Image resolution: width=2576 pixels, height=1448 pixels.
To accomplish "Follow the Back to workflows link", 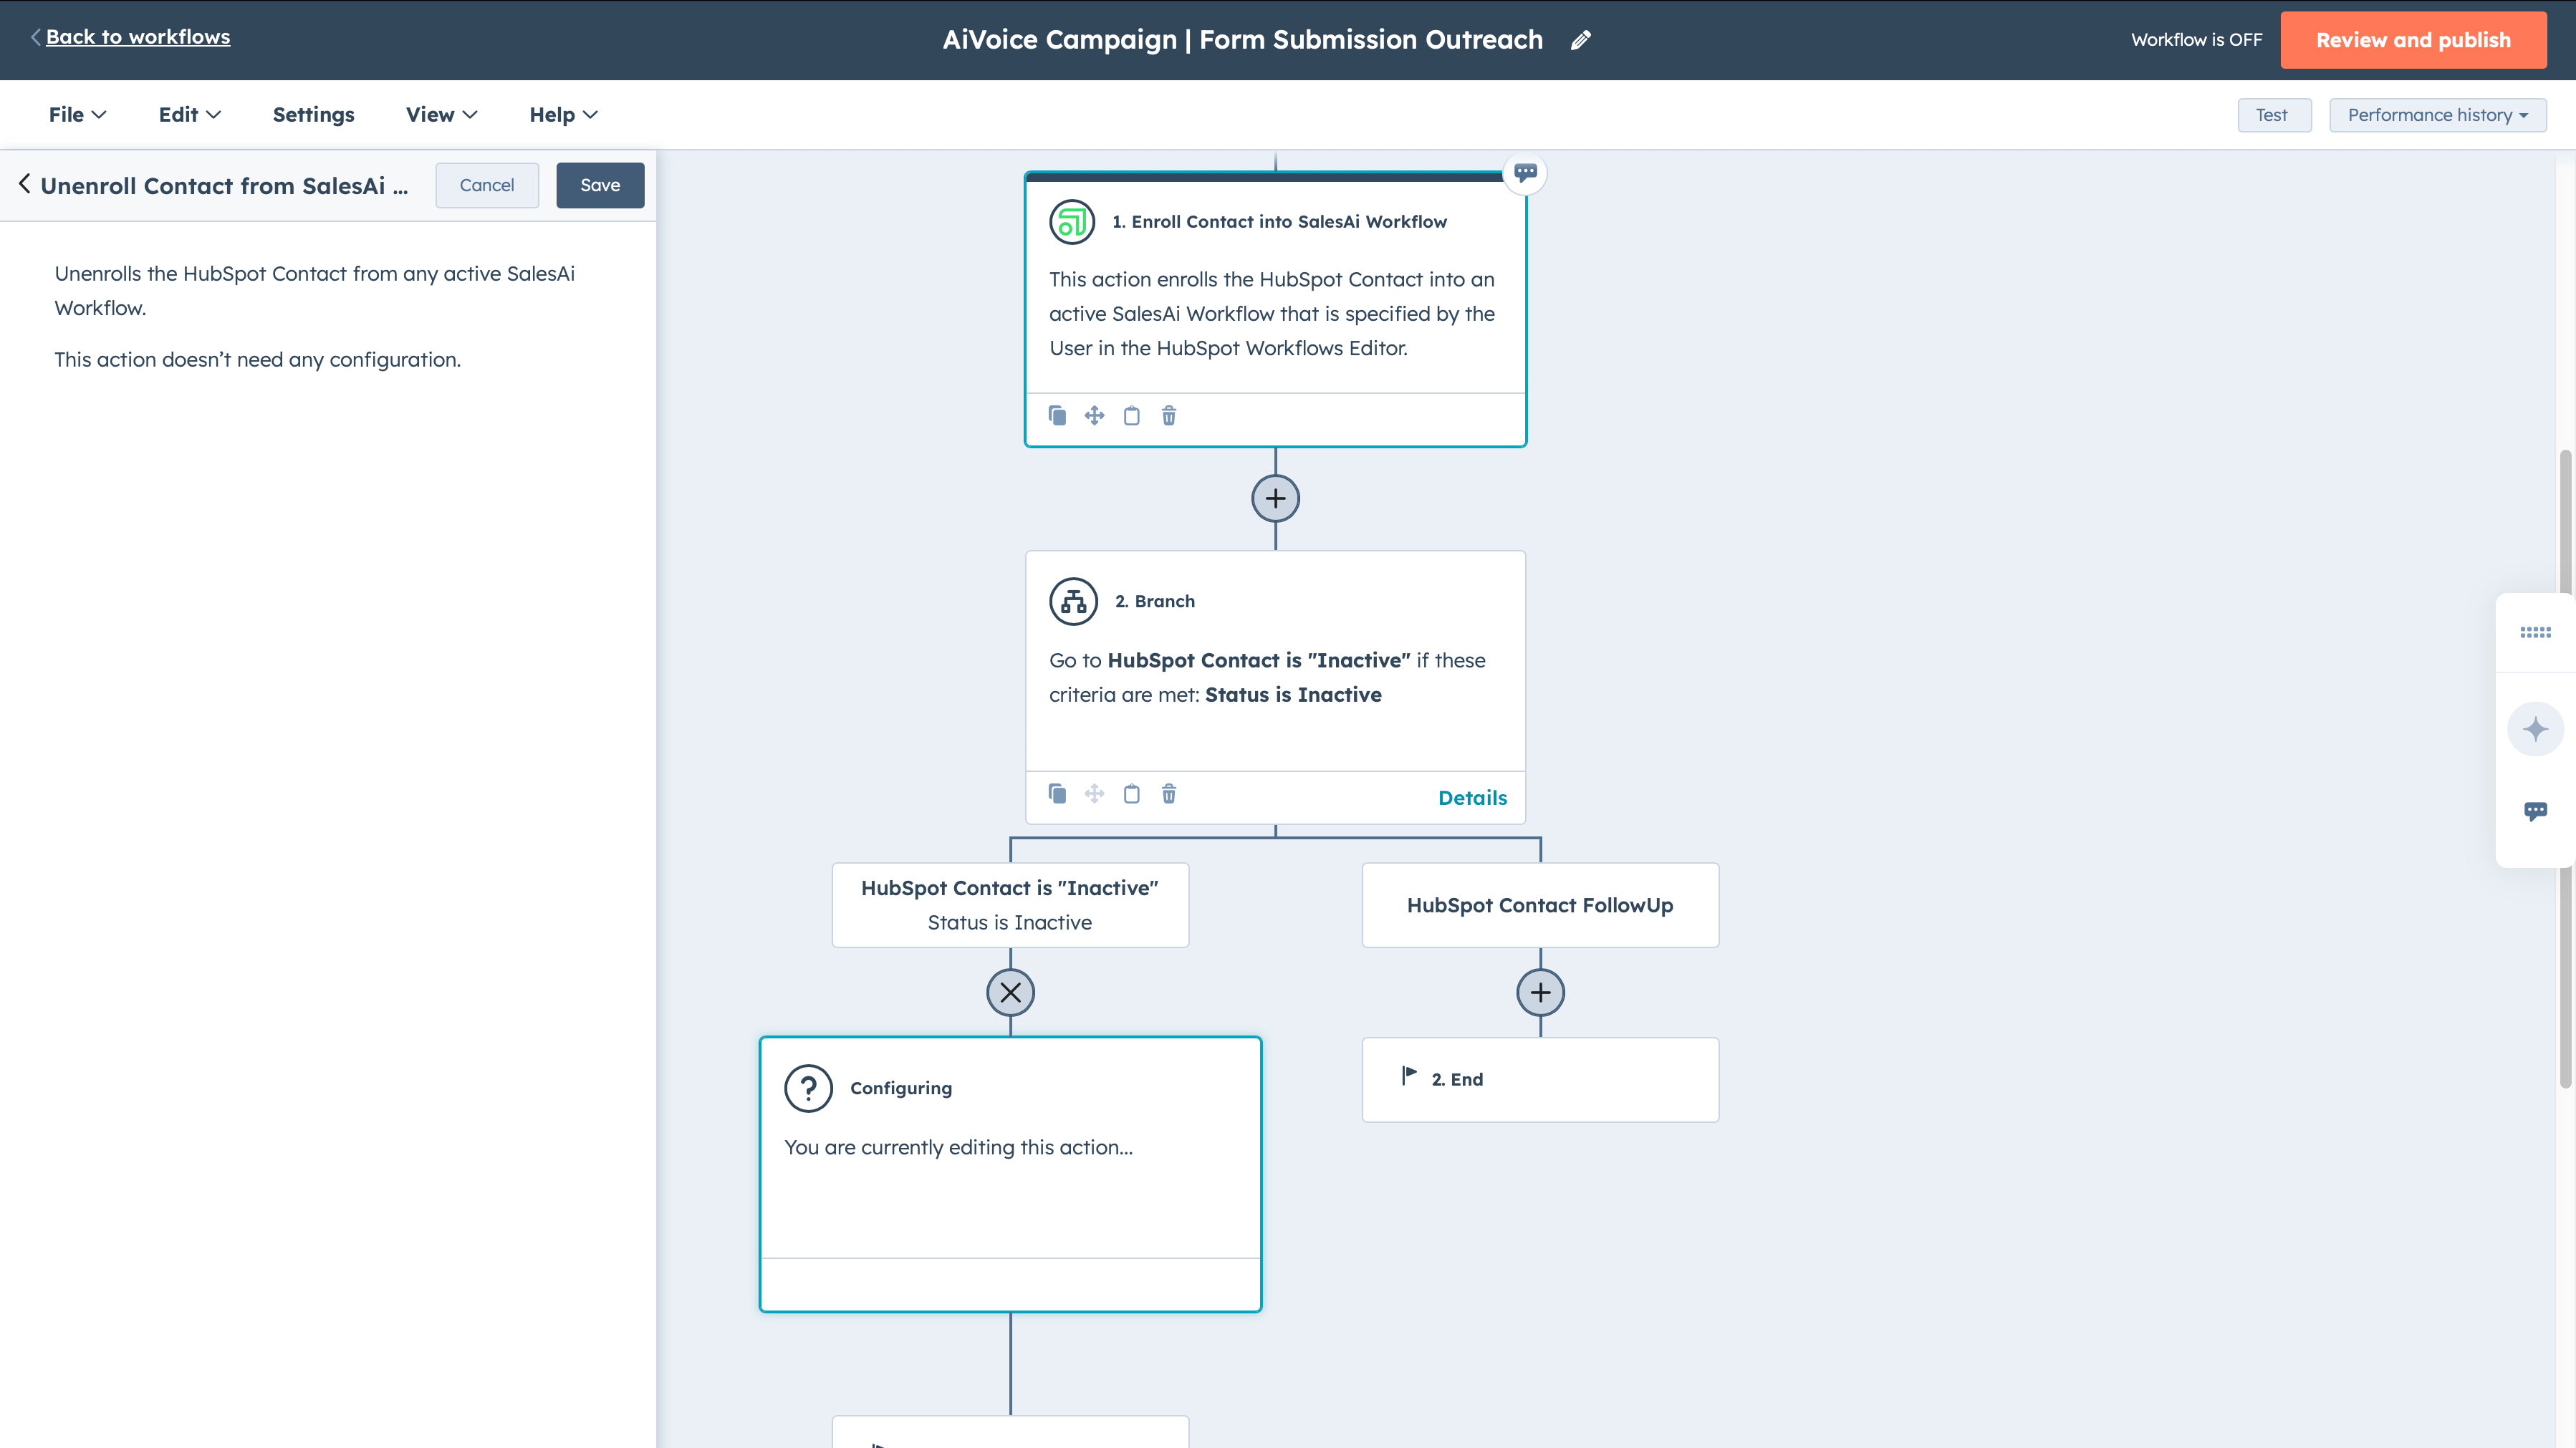I will [x=137, y=37].
